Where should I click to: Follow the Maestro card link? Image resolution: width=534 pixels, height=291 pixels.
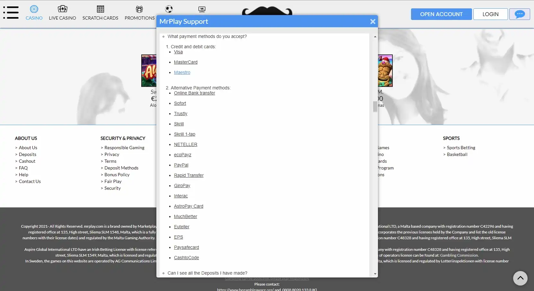pyautogui.click(x=182, y=72)
